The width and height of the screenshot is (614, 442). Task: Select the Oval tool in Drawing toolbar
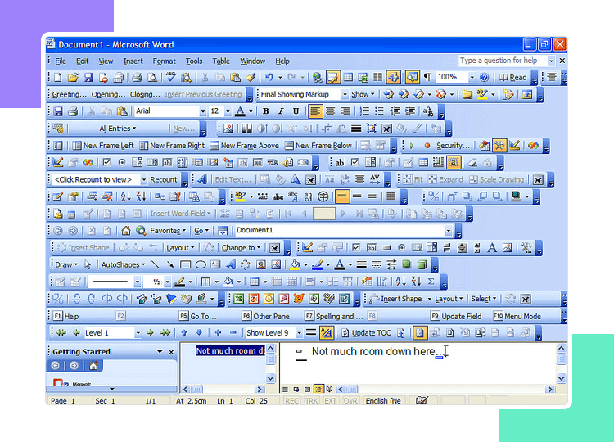(201, 265)
